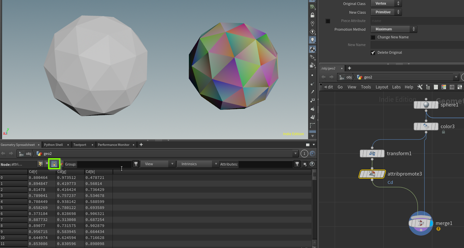Click the transform1 node
The image size is (464, 248).
pos(372,154)
